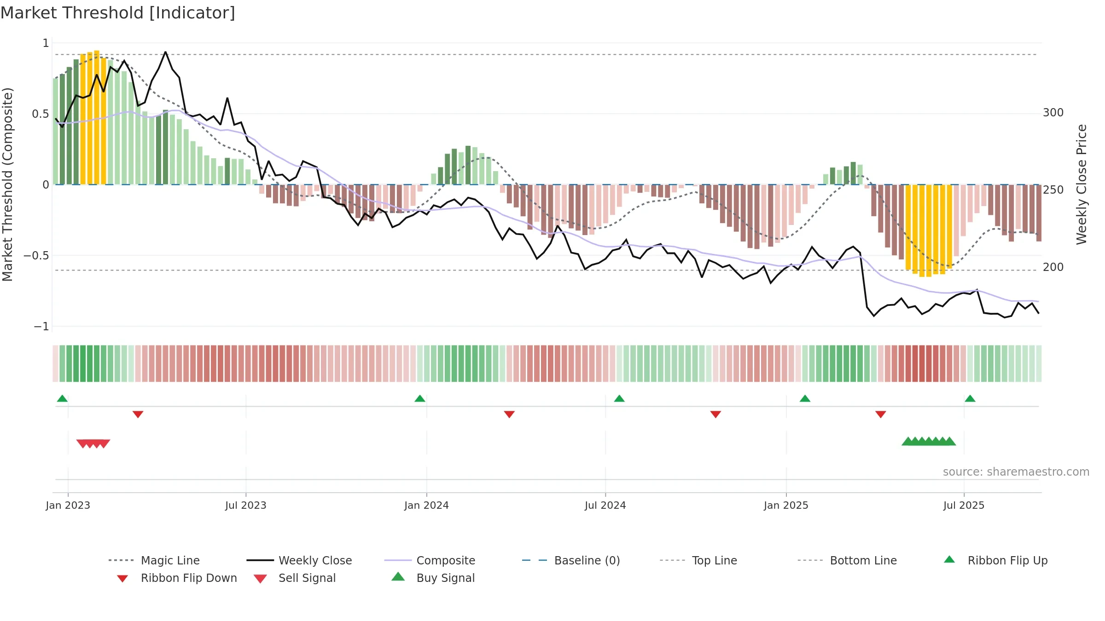1105x621 pixels.
Task: Click the 200 price axis label
Action: click(x=1053, y=267)
